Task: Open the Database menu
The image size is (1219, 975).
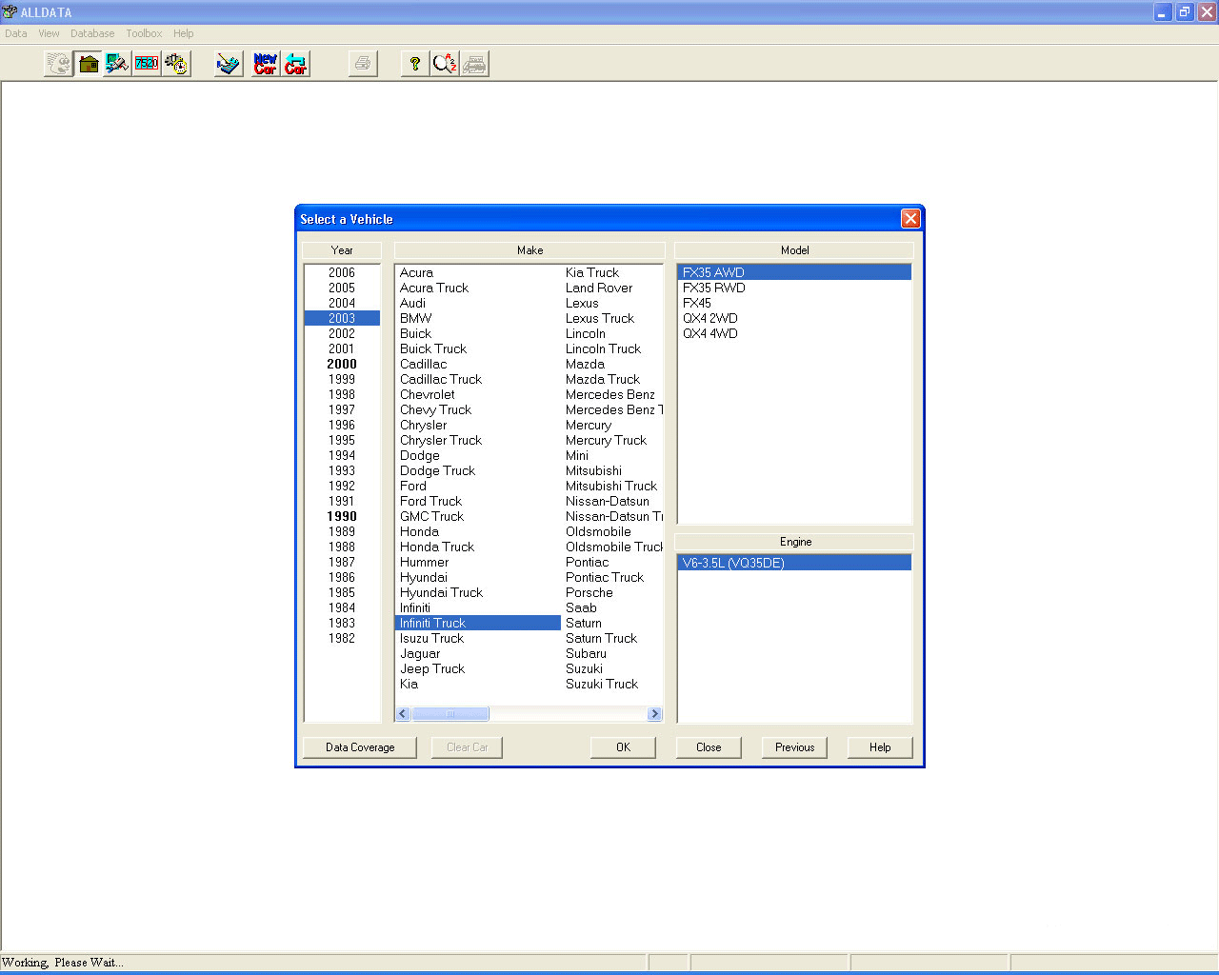Action: [x=92, y=33]
